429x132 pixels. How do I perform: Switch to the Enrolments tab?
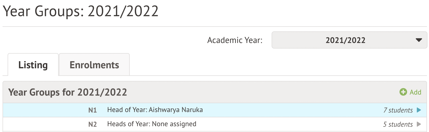point(94,65)
